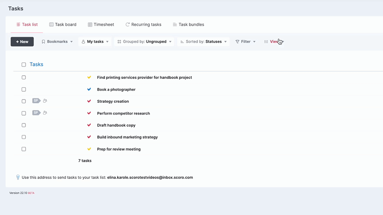Click the funnel filter icon

pyautogui.click(x=237, y=42)
